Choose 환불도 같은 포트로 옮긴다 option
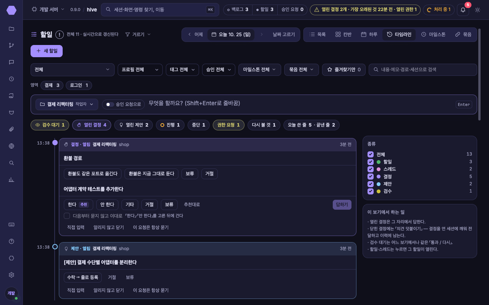The width and height of the screenshot is (489, 305). 93,174
